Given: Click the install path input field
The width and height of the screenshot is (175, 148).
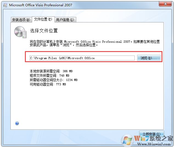Looking at the screenshot, I should [x=82, y=58].
